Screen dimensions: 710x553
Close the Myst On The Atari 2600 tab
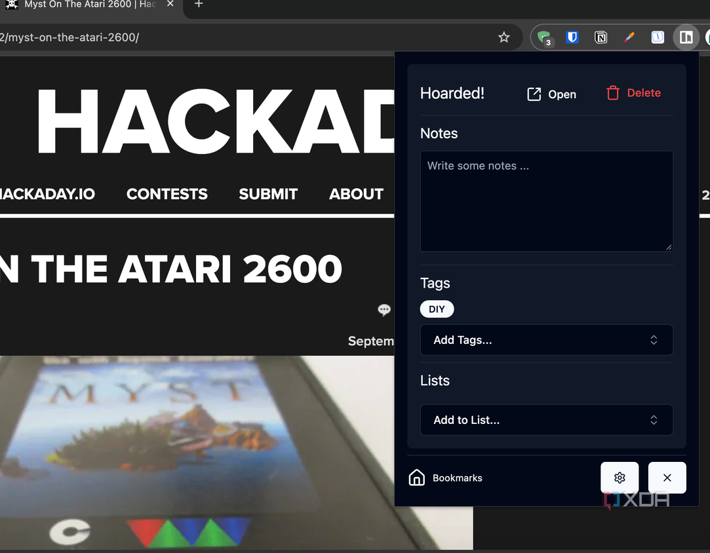[x=170, y=4]
